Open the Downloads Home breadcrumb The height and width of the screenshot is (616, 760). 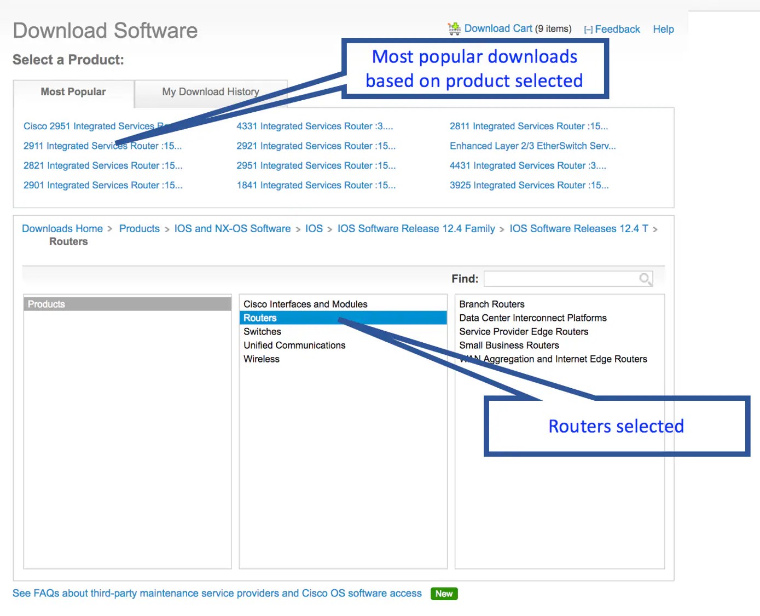pos(62,228)
